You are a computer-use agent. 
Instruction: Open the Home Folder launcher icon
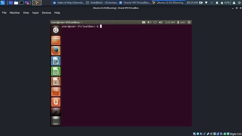click(56, 40)
